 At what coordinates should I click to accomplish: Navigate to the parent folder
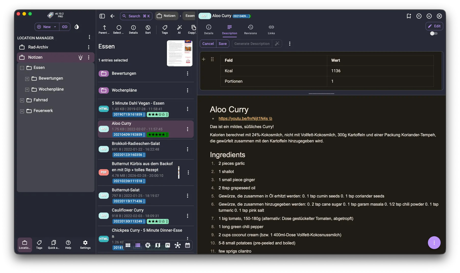[x=104, y=29]
